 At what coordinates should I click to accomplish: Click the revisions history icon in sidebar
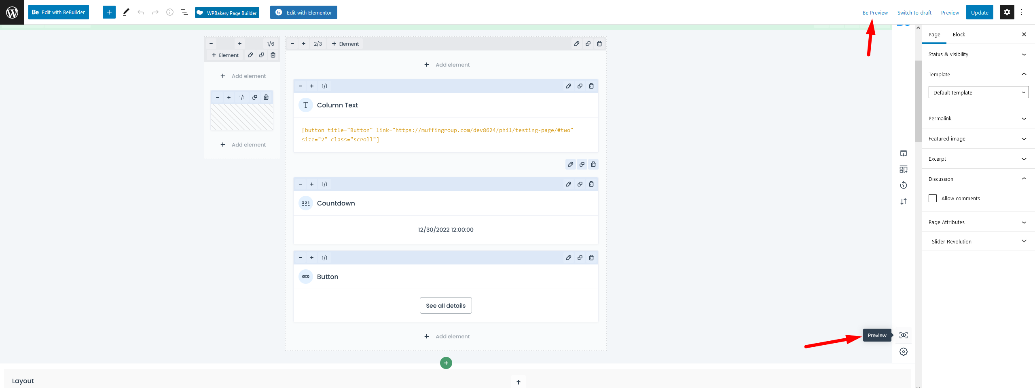pos(904,185)
